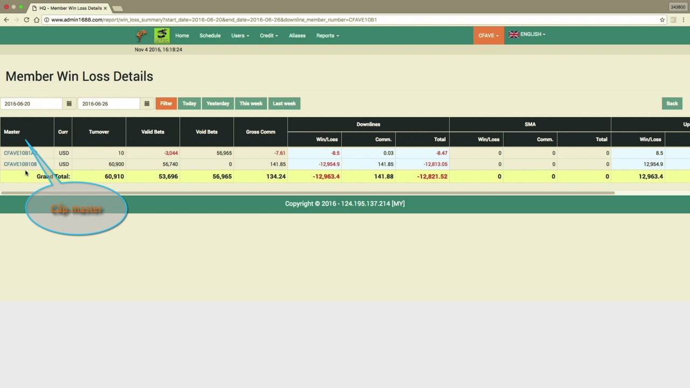This screenshot has width=690, height=388.
Task: Open end date calendar picker
Action: click(x=147, y=103)
